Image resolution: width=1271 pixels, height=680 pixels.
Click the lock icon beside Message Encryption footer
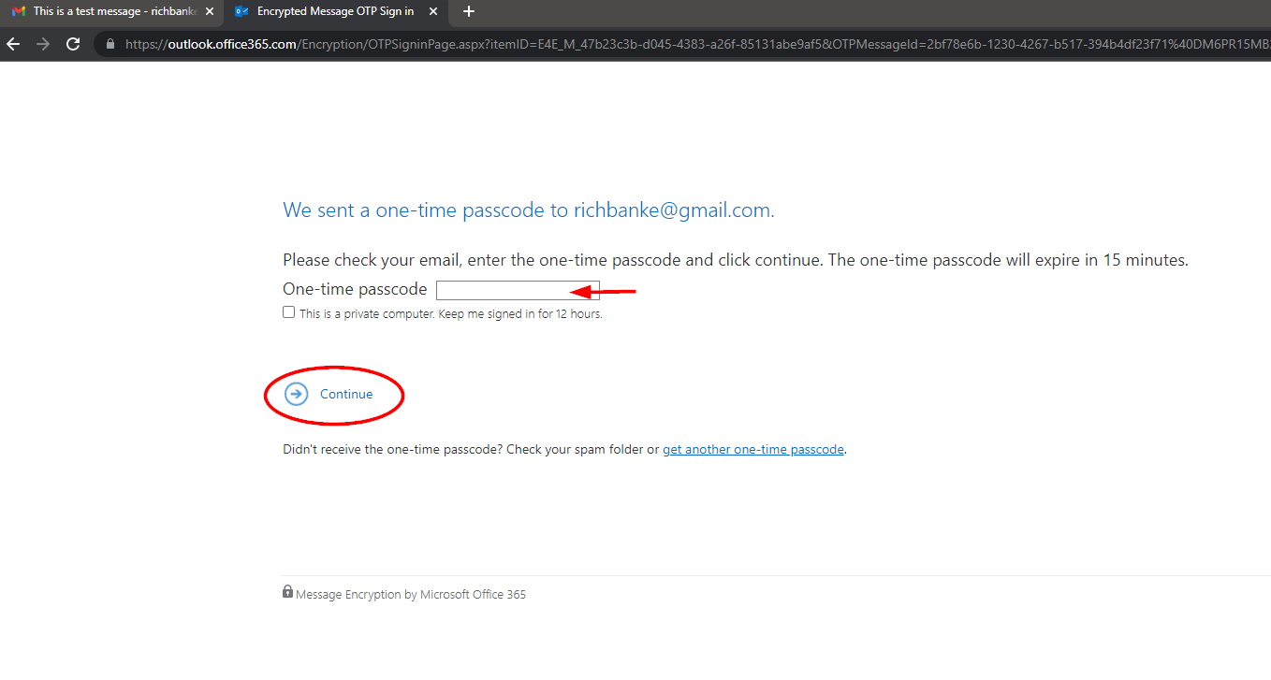tap(288, 592)
